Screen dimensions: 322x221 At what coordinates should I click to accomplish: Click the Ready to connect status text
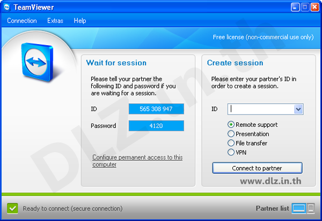72,209
